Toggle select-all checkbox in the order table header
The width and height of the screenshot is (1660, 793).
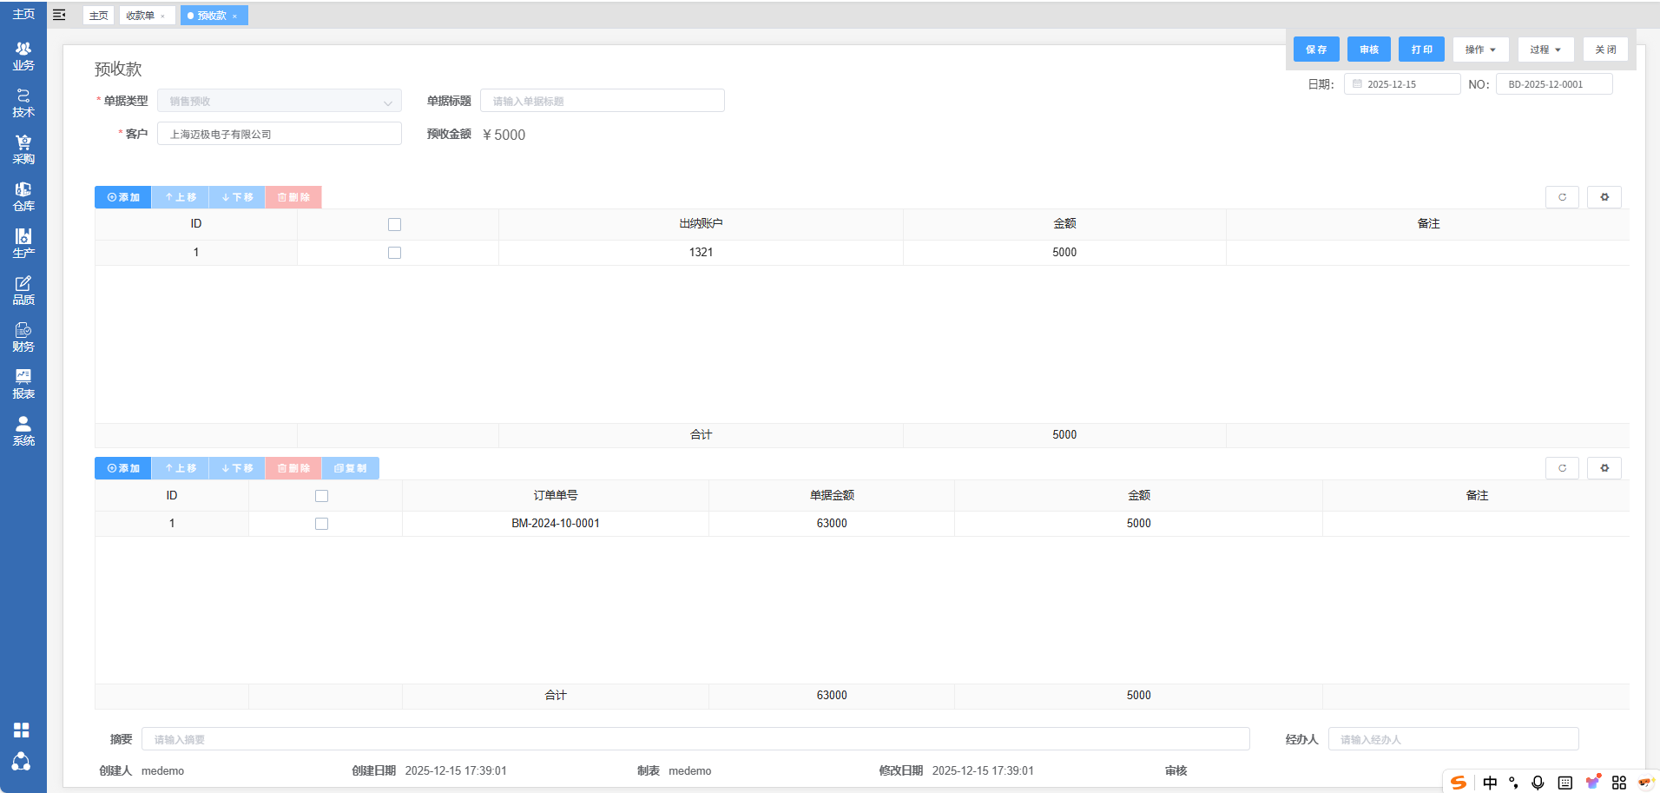(x=321, y=496)
